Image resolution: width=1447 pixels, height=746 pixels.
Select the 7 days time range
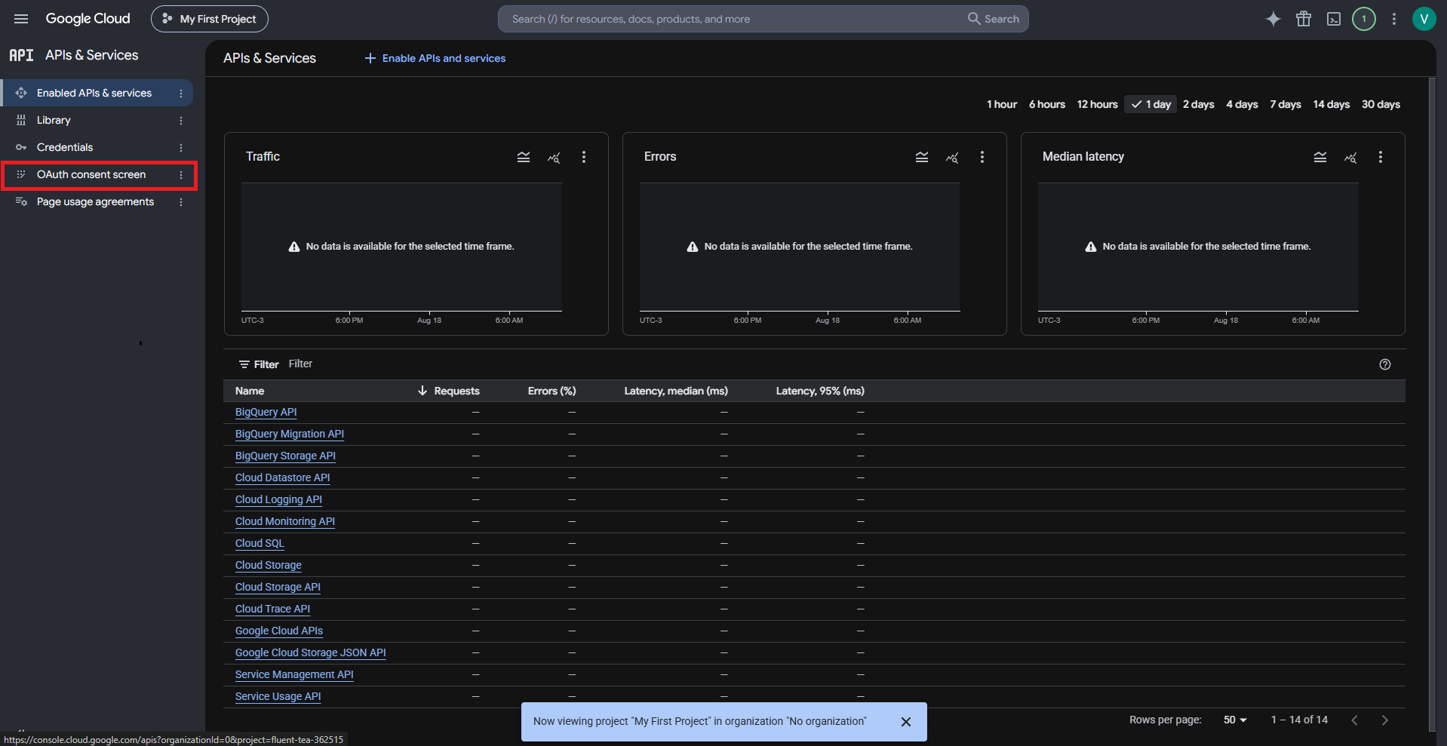click(1286, 104)
